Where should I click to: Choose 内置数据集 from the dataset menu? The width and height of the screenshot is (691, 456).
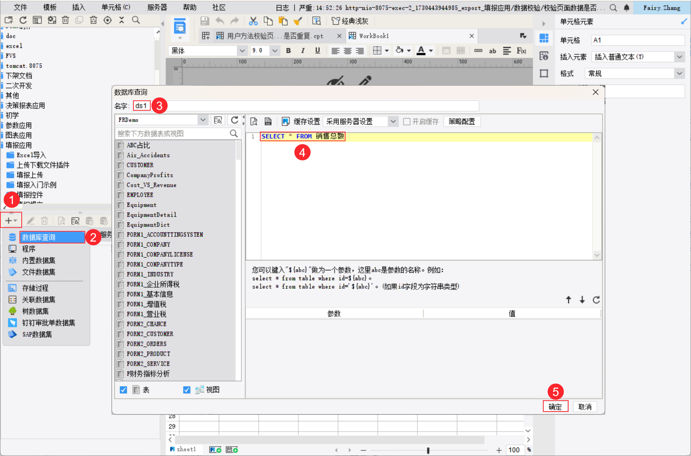tap(39, 260)
